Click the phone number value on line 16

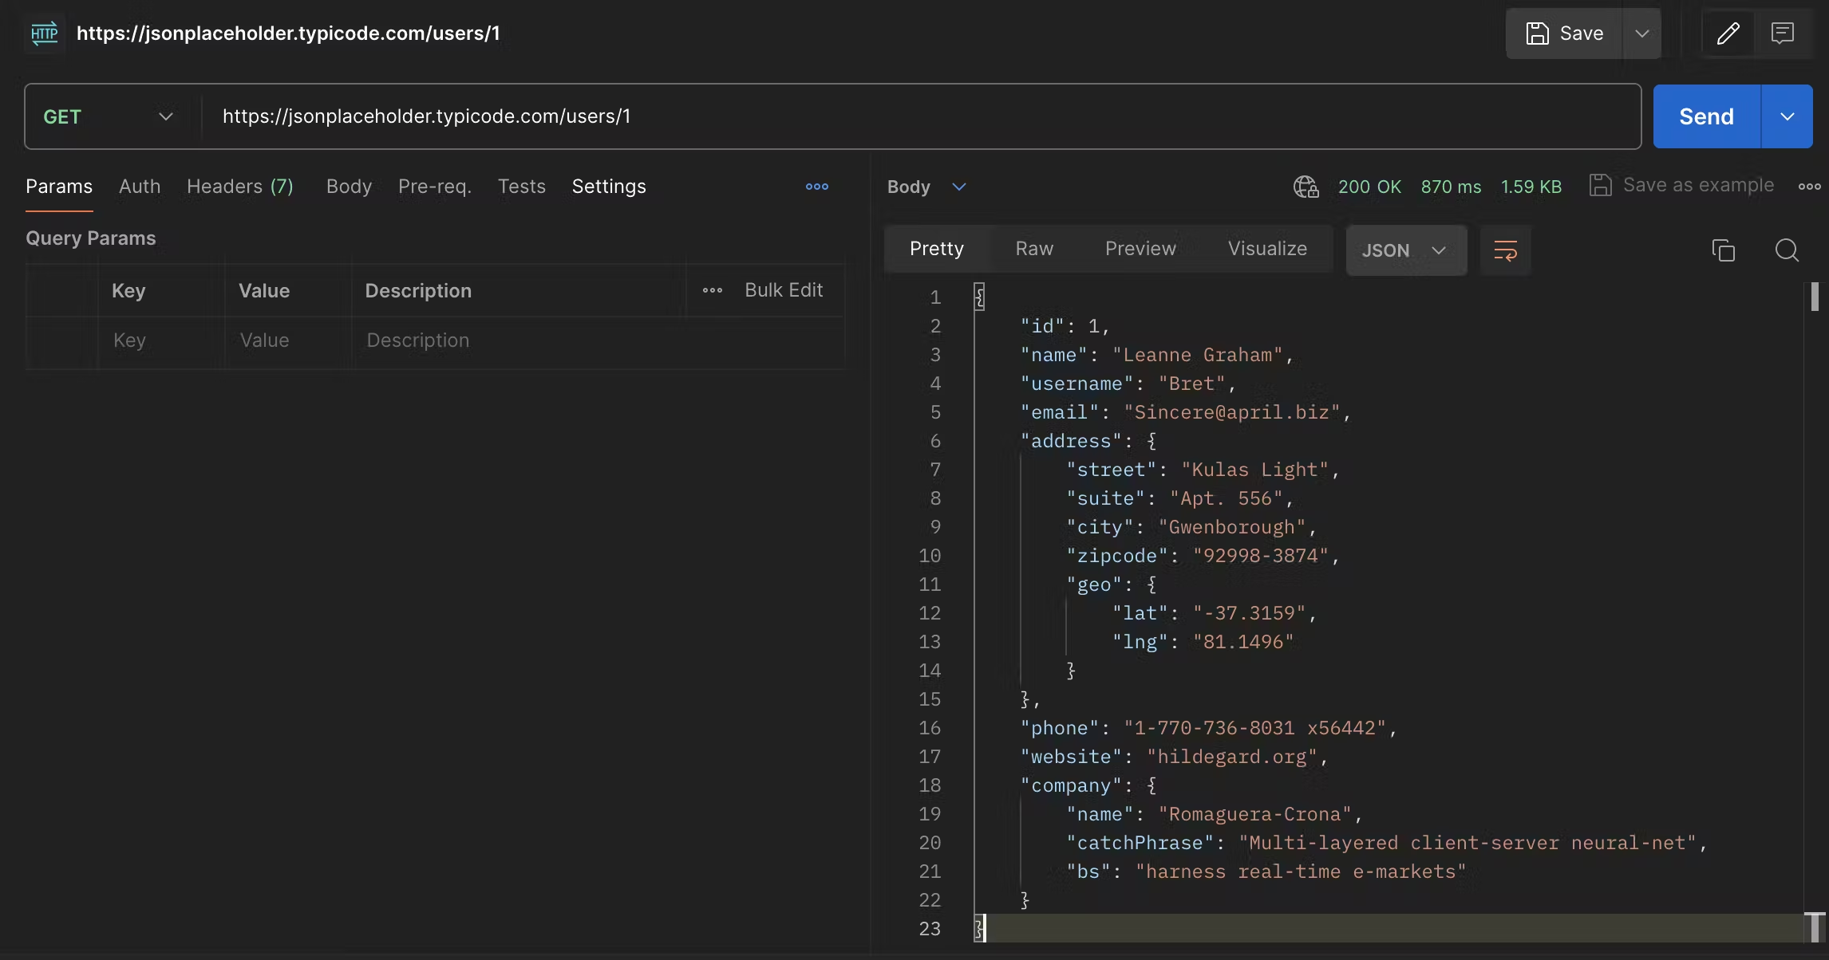tap(1254, 728)
